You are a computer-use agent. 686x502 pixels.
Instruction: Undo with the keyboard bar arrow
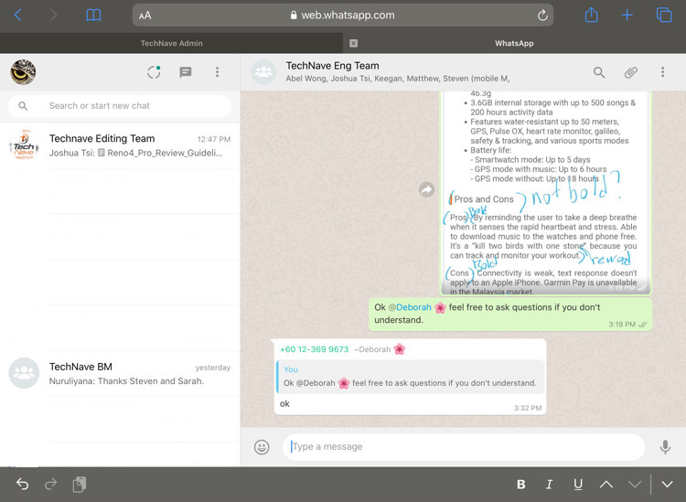pos(22,484)
